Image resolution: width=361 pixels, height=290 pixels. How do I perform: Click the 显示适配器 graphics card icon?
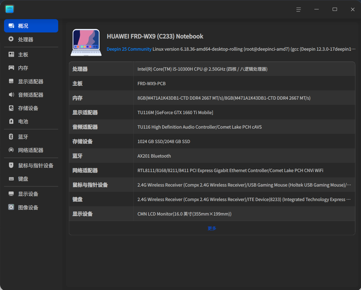point(11,81)
